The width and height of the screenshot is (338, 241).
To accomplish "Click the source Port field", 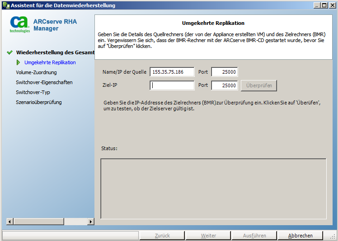I will 225,72.
